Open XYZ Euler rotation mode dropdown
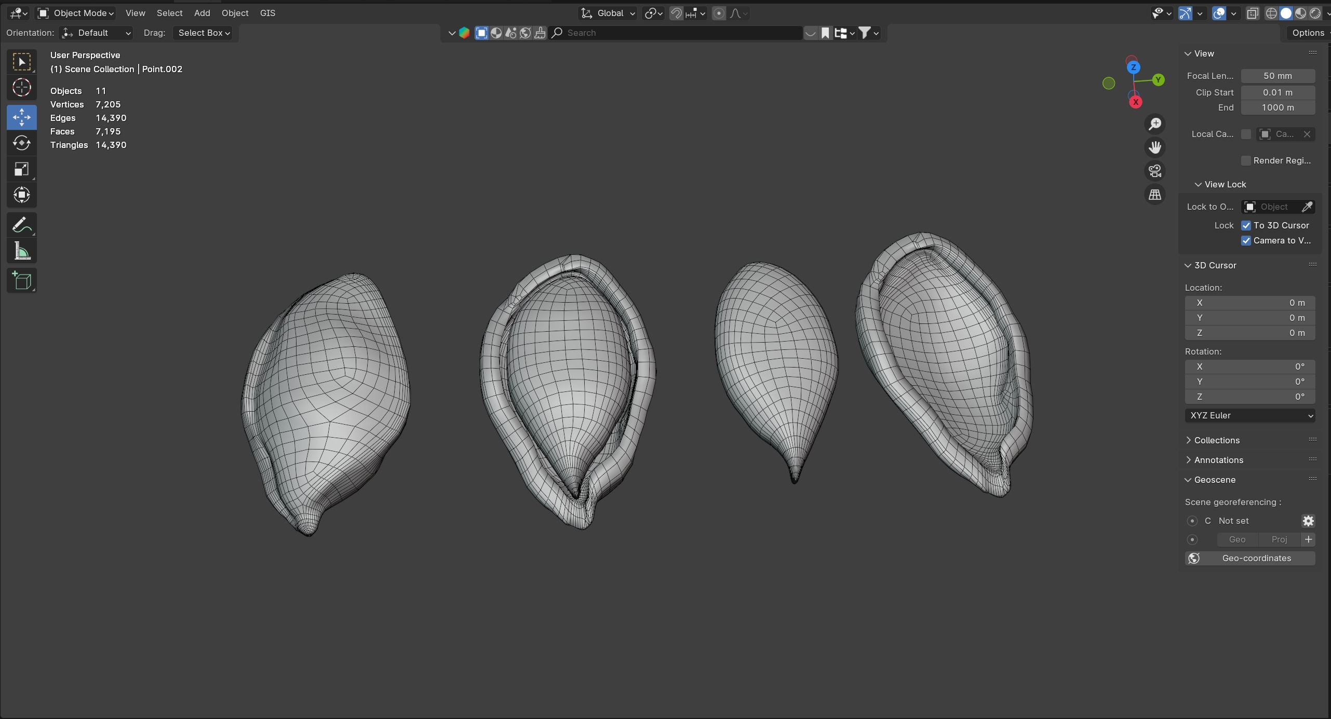Viewport: 1331px width, 719px height. click(x=1249, y=415)
